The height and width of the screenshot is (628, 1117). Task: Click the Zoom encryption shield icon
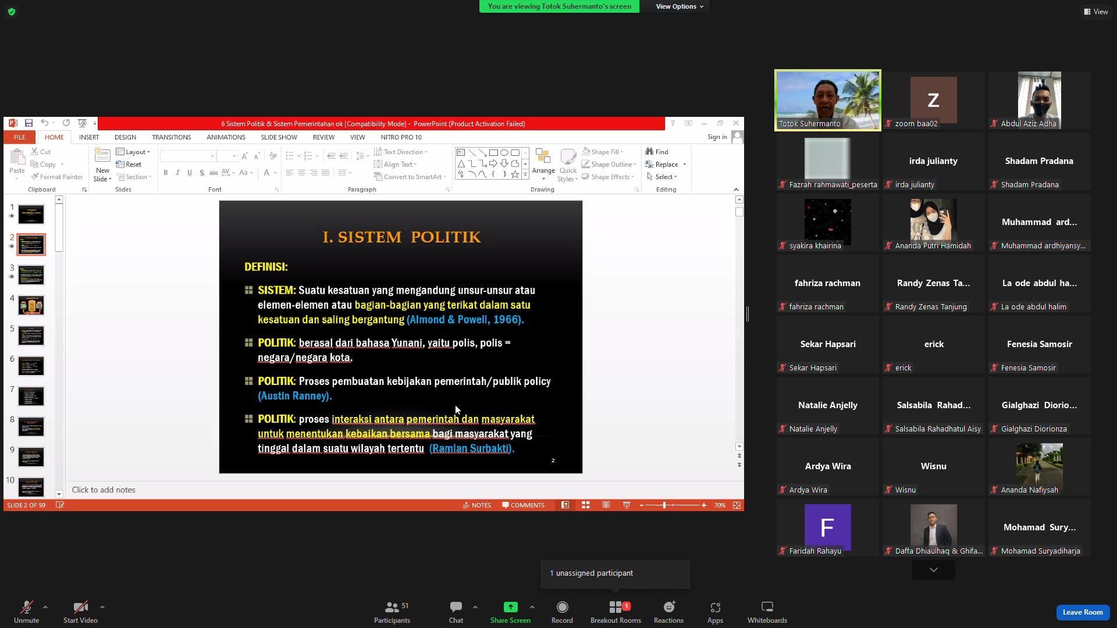pos(12,12)
